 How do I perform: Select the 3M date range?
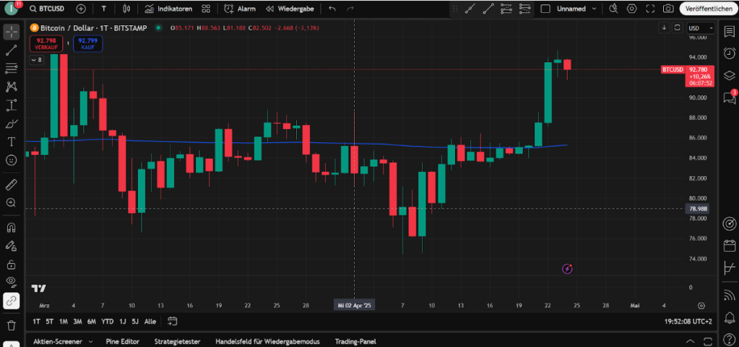pos(77,322)
